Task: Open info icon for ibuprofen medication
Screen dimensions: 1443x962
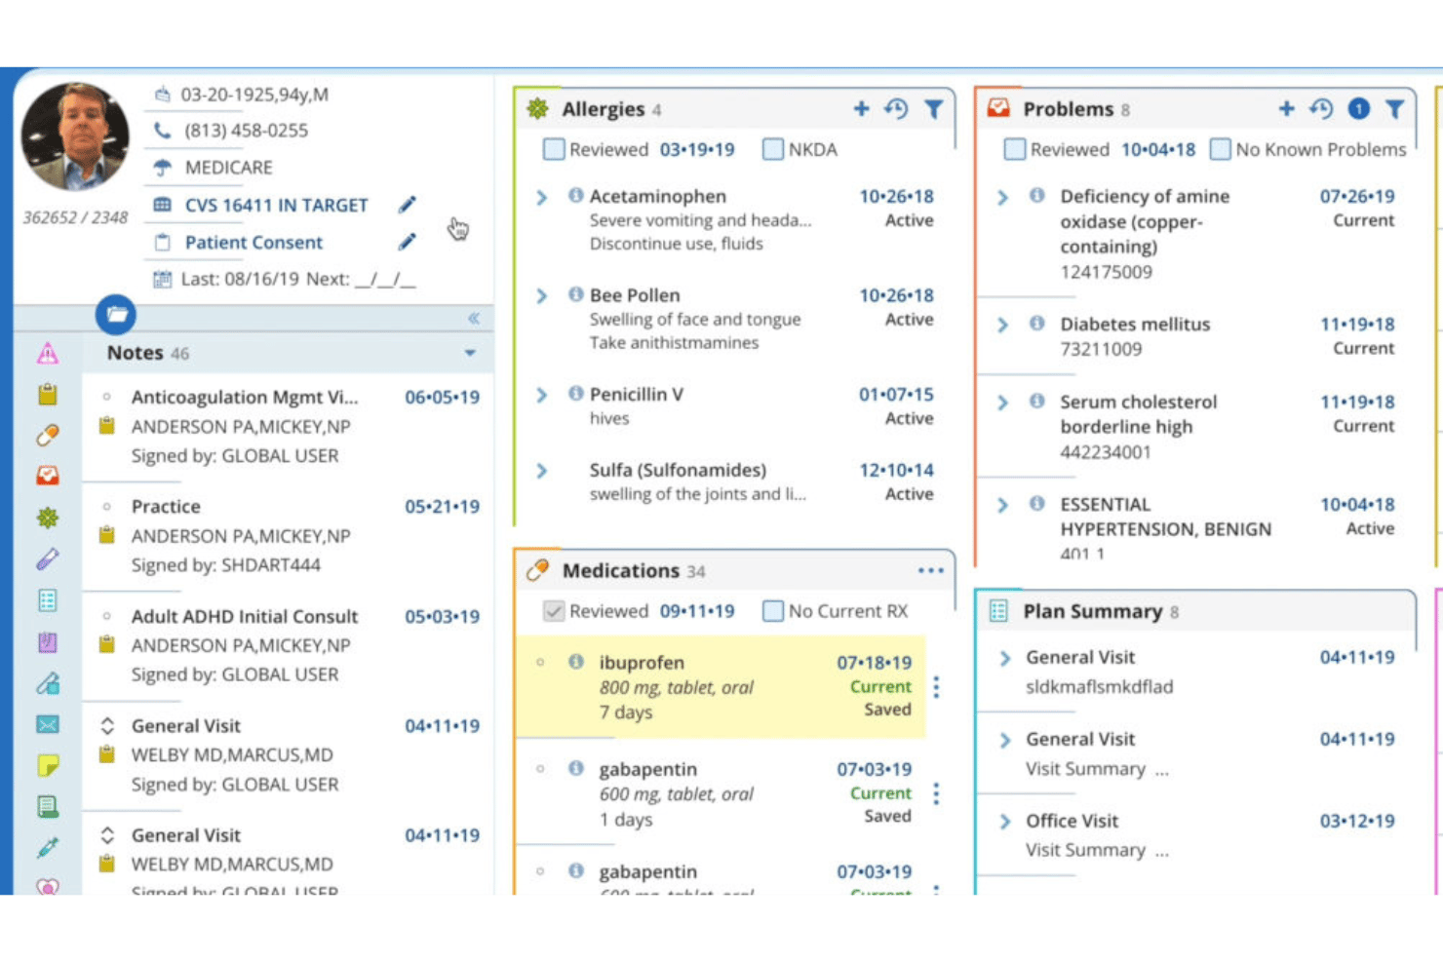Action: point(575,662)
